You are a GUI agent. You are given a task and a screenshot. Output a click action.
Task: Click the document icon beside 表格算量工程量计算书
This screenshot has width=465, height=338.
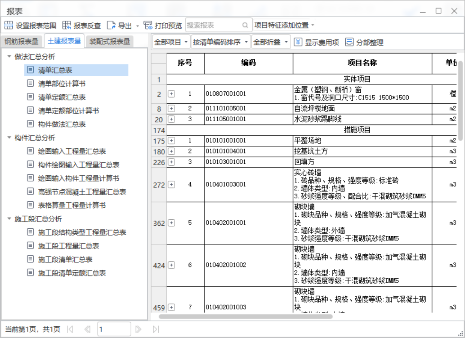point(30,205)
